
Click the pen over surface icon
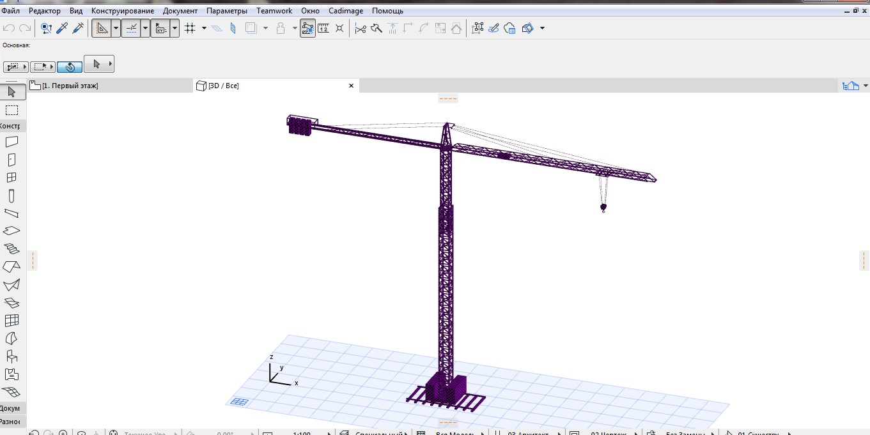coord(493,28)
